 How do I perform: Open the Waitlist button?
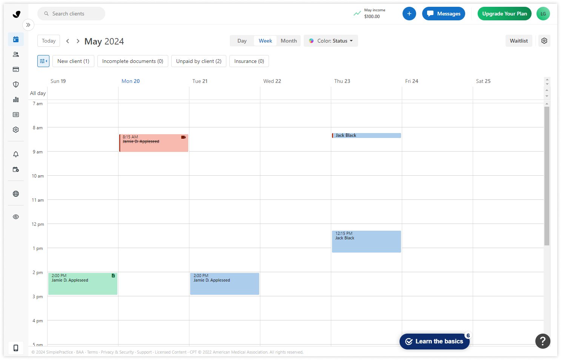coord(518,41)
